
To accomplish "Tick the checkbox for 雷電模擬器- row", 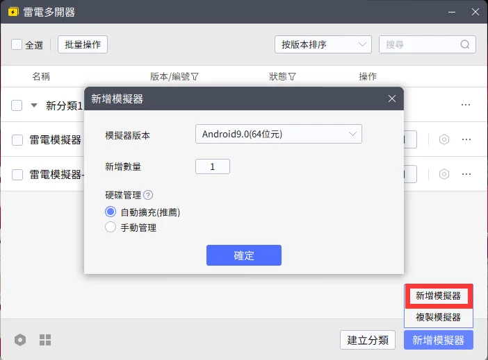I will 17,175.
